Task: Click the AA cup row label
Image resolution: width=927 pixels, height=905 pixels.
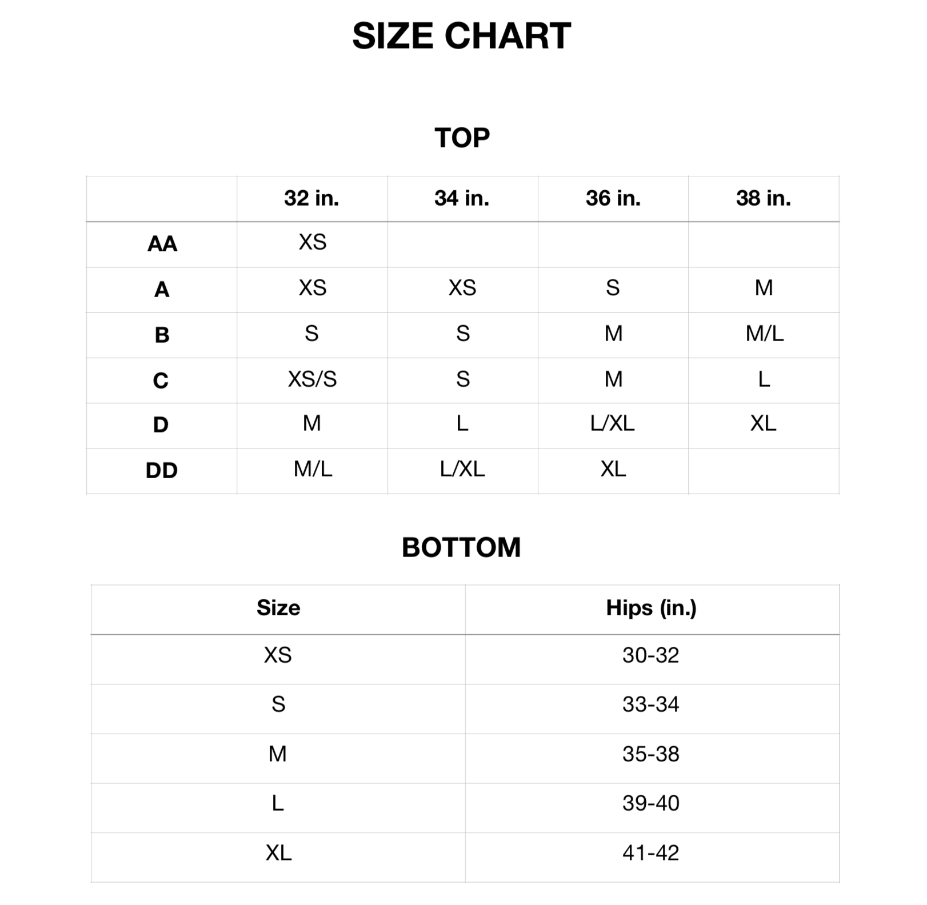Action: click(162, 244)
